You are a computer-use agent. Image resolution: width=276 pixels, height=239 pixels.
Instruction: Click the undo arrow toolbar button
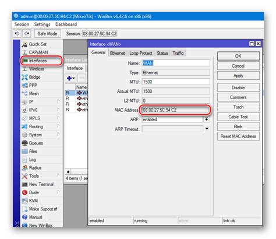pos(17,34)
